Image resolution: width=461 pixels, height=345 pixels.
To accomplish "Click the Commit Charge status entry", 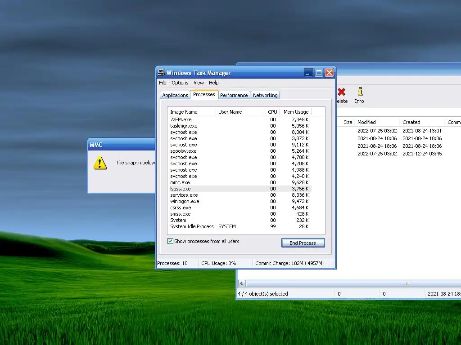I will (x=289, y=263).
